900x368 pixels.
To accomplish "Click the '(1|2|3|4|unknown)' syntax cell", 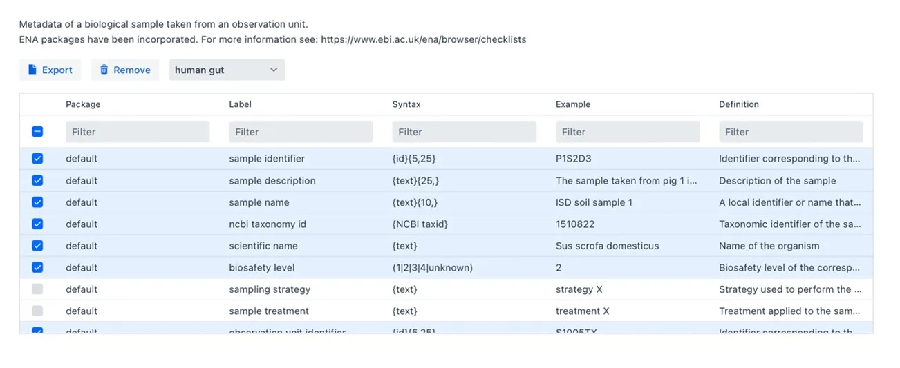I will click(433, 267).
